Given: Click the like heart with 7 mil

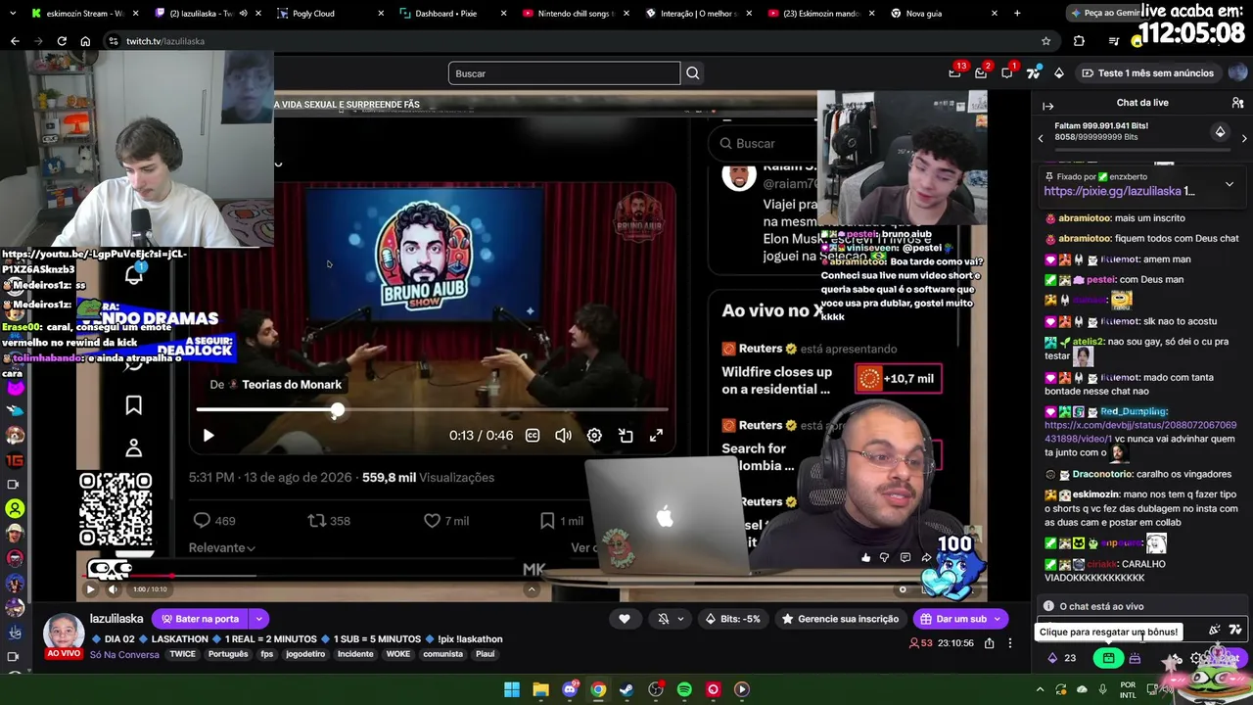Looking at the screenshot, I should (x=432, y=521).
